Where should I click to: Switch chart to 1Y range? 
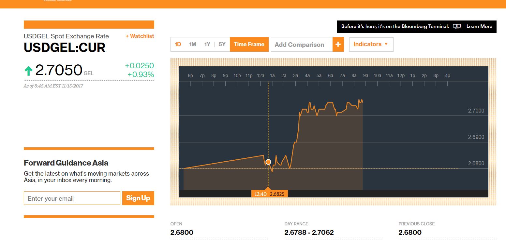(207, 44)
